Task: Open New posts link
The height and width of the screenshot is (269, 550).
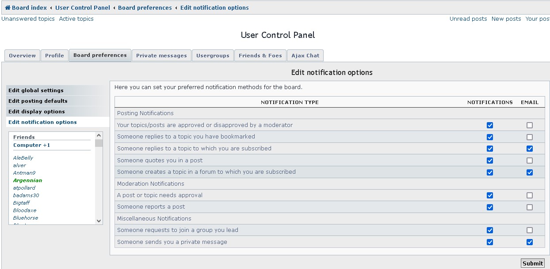Action: pos(506,19)
